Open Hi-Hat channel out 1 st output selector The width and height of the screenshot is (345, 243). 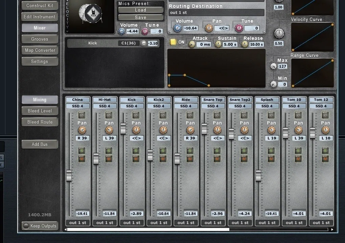point(105,223)
